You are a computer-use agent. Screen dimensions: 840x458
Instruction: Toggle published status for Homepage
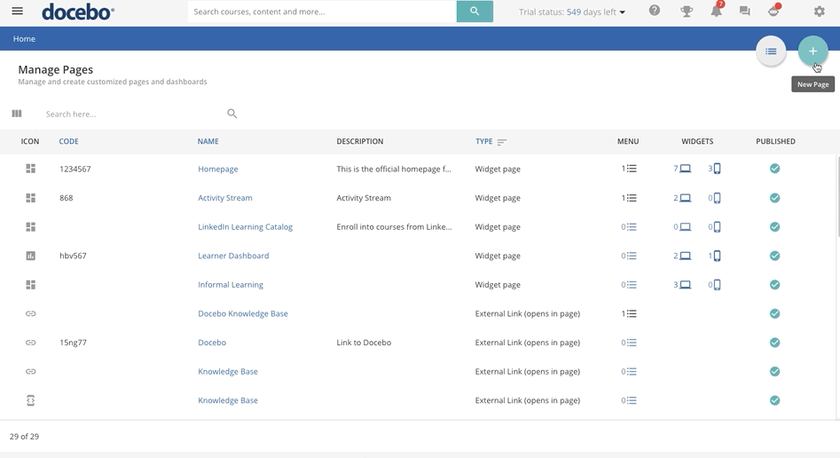[x=774, y=169]
